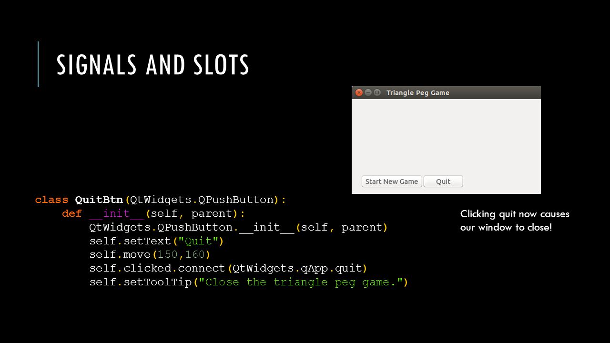The height and width of the screenshot is (343, 610).
Task: Click the 'class QuitBtn' code line
Action: click(x=161, y=200)
